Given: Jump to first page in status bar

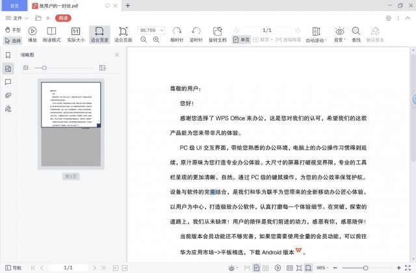Looking at the screenshot, I should [33, 268].
